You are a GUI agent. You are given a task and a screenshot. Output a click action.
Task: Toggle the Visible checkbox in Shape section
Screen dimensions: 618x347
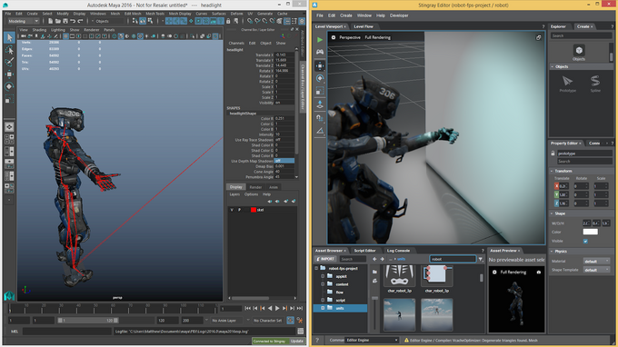coord(585,241)
